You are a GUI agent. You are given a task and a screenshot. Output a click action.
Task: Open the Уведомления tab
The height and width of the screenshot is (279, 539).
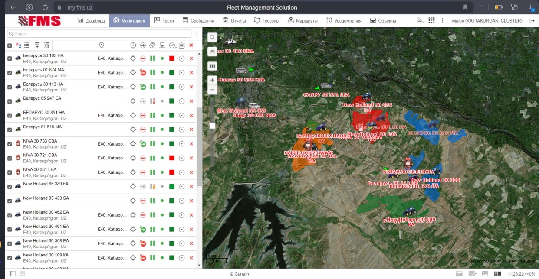coord(344,21)
